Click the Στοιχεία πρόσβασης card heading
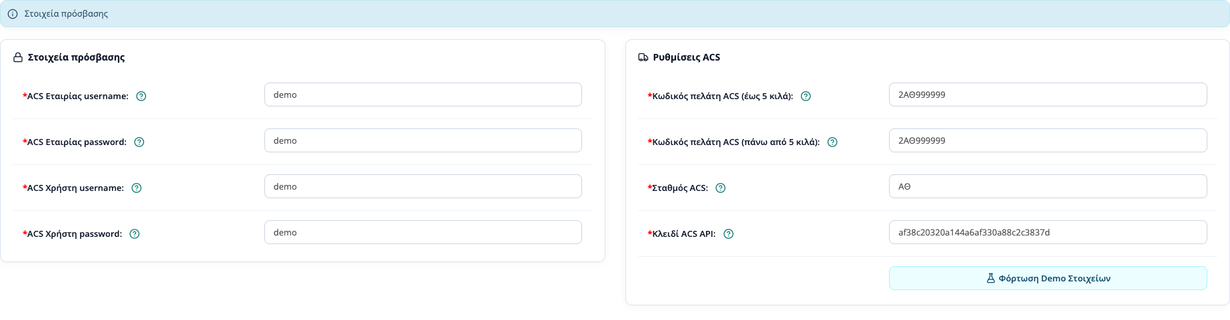 coord(76,58)
